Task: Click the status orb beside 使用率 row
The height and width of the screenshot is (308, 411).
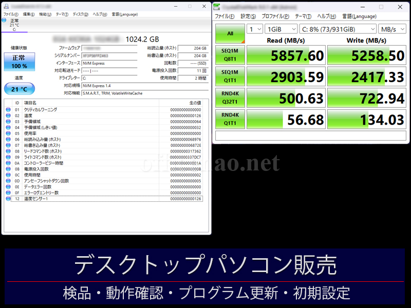Action: point(8,133)
